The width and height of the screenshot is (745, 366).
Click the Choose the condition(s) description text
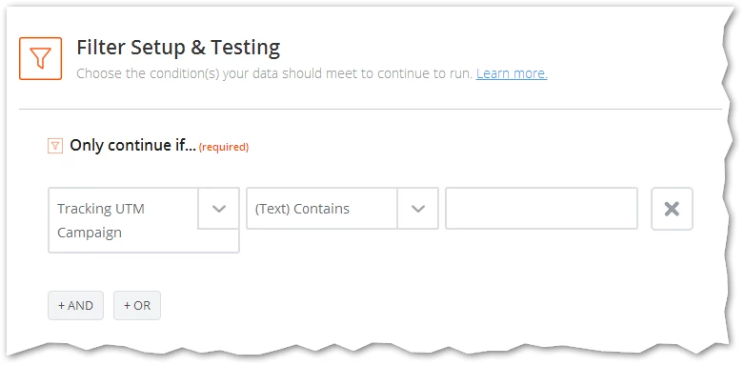[274, 73]
